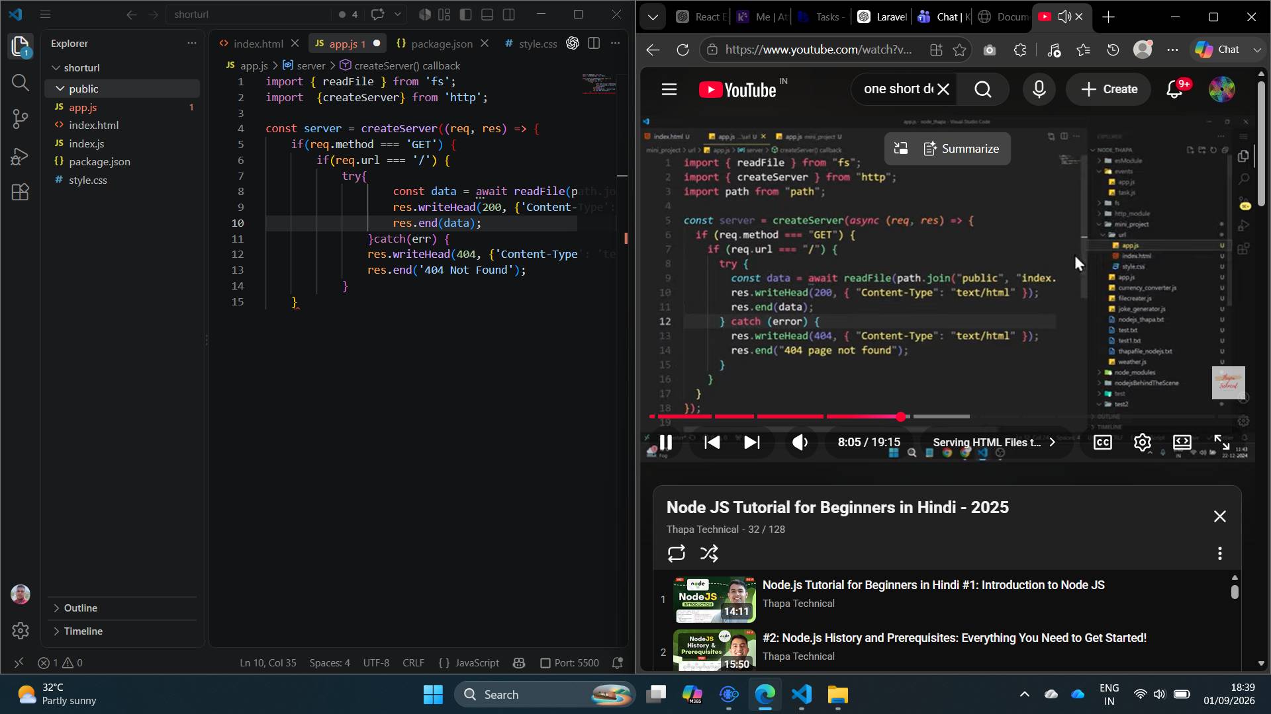Screen dimensions: 1271x714
Task: Click the video progress bar scrubber
Action: pos(901,416)
